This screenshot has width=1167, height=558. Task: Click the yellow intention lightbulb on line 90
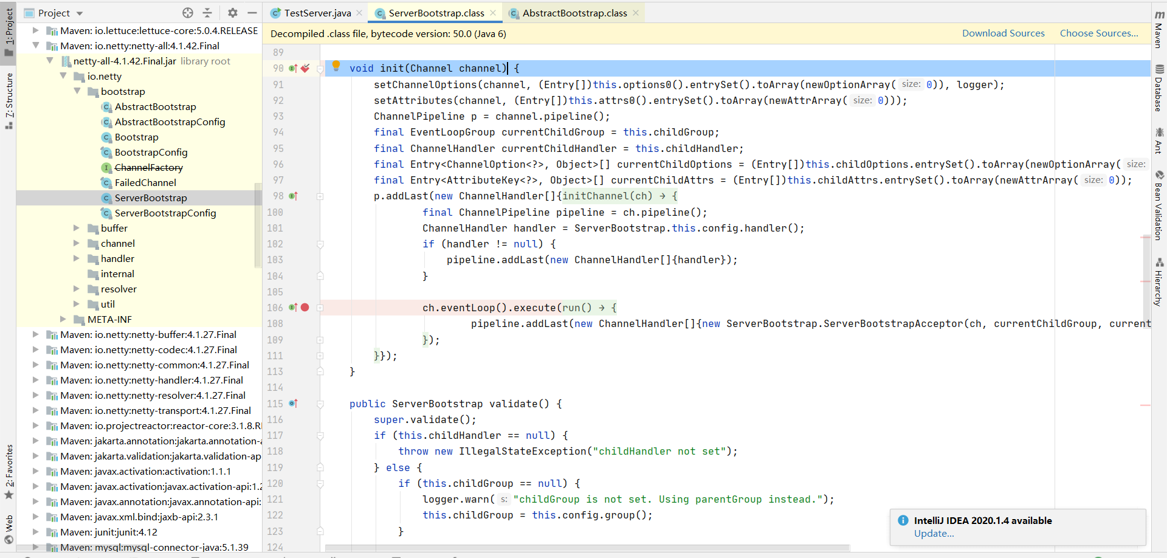coord(336,66)
